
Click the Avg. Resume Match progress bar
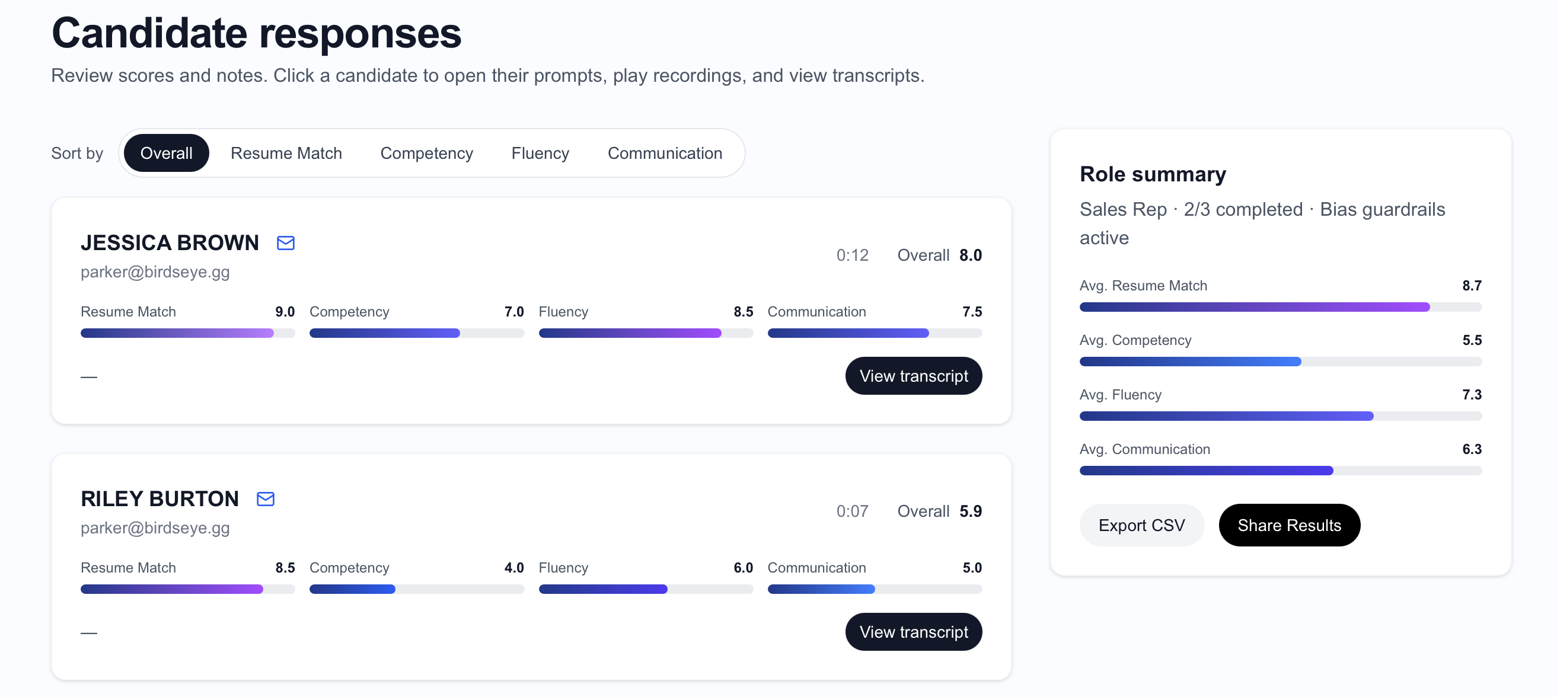[x=1280, y=307]
